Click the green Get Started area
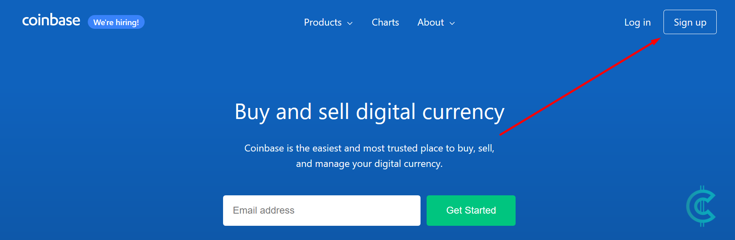The width and height of the screenshot is (735, 240). tap(470, 210)
